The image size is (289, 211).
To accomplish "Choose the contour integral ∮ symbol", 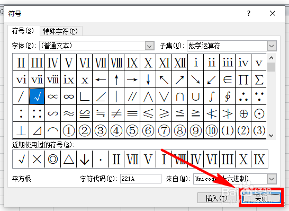I will (x=227, y=96).
